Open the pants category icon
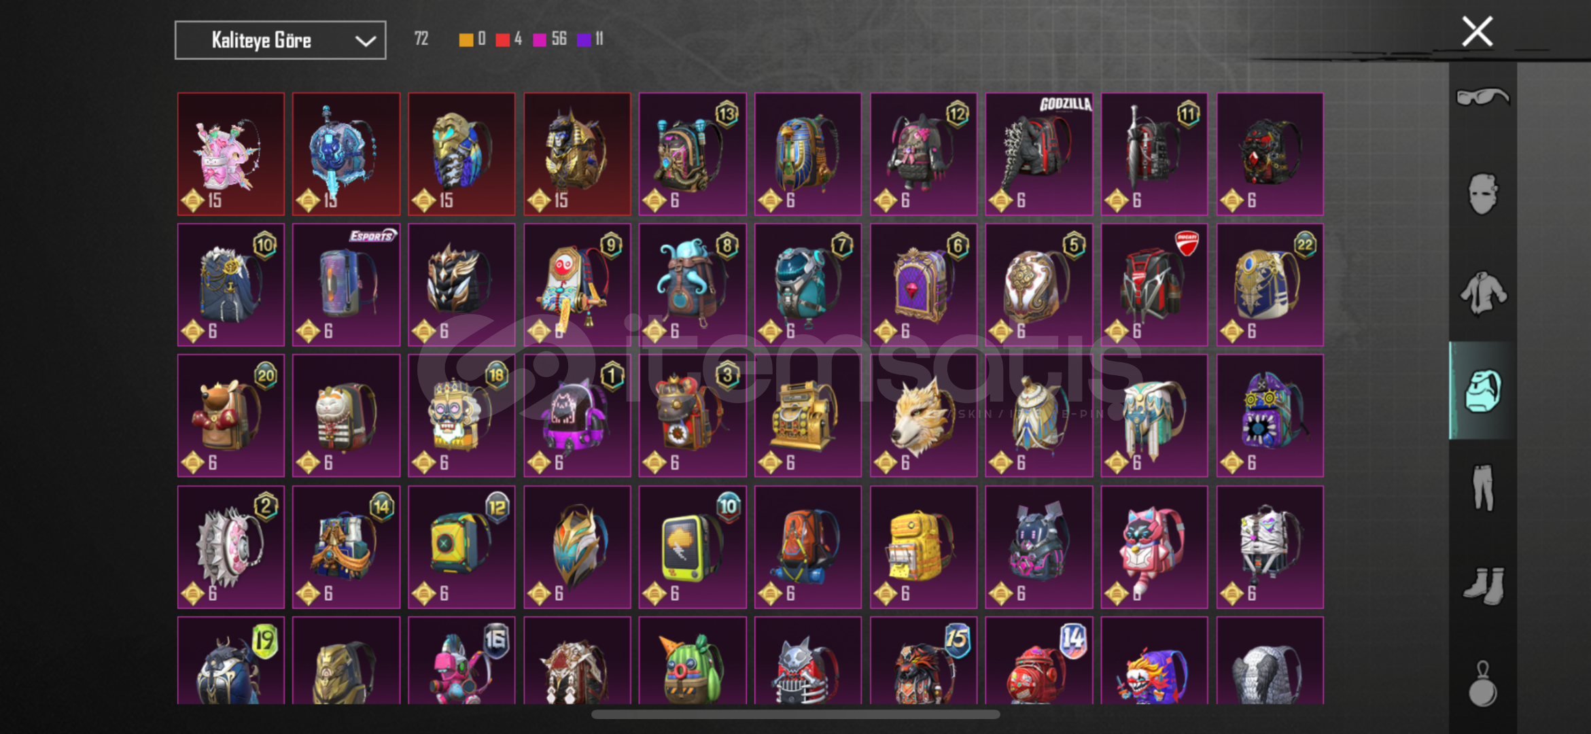The height and width of the screenshot is (734, 1591). pyautogui.click(x=1483, y=487)
